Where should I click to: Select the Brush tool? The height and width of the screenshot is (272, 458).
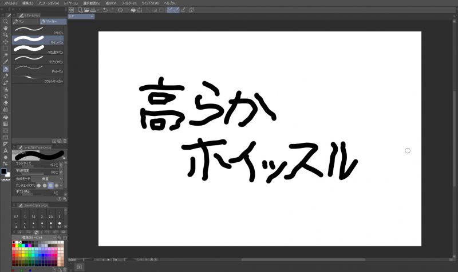[x=5, y=83]
